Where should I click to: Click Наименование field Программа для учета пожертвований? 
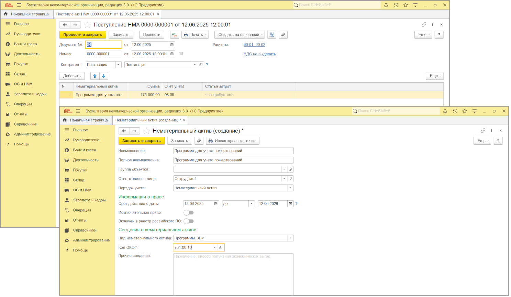234,151
